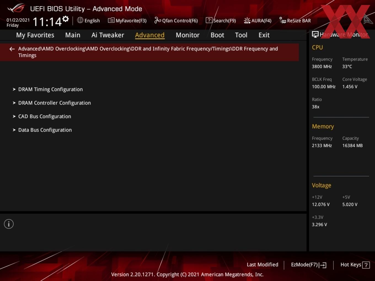The width and height of the screenshot is (375, 281).
Task: Open the clock settings gear icon
Action: point(66,19)
